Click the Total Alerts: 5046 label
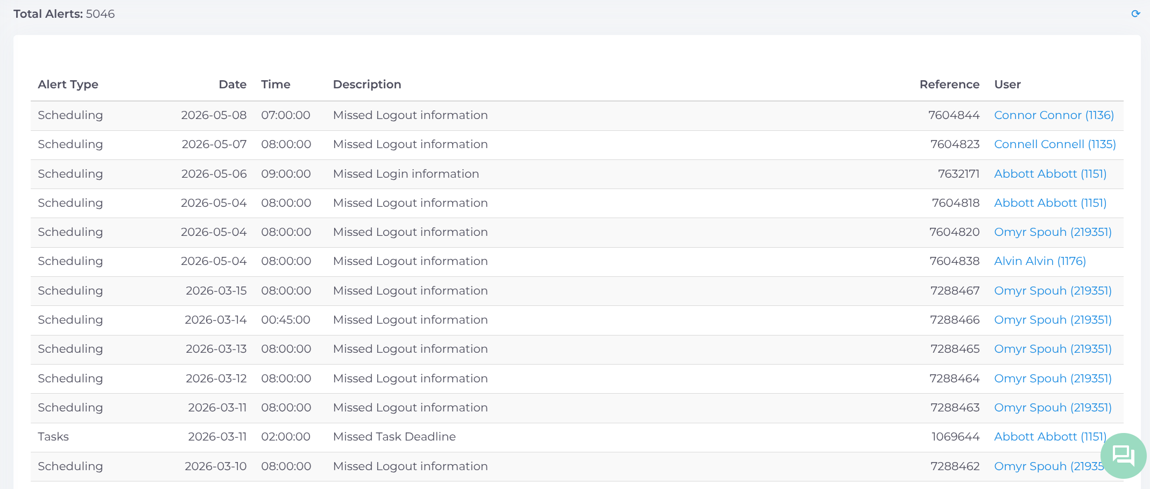 point(64,14)
